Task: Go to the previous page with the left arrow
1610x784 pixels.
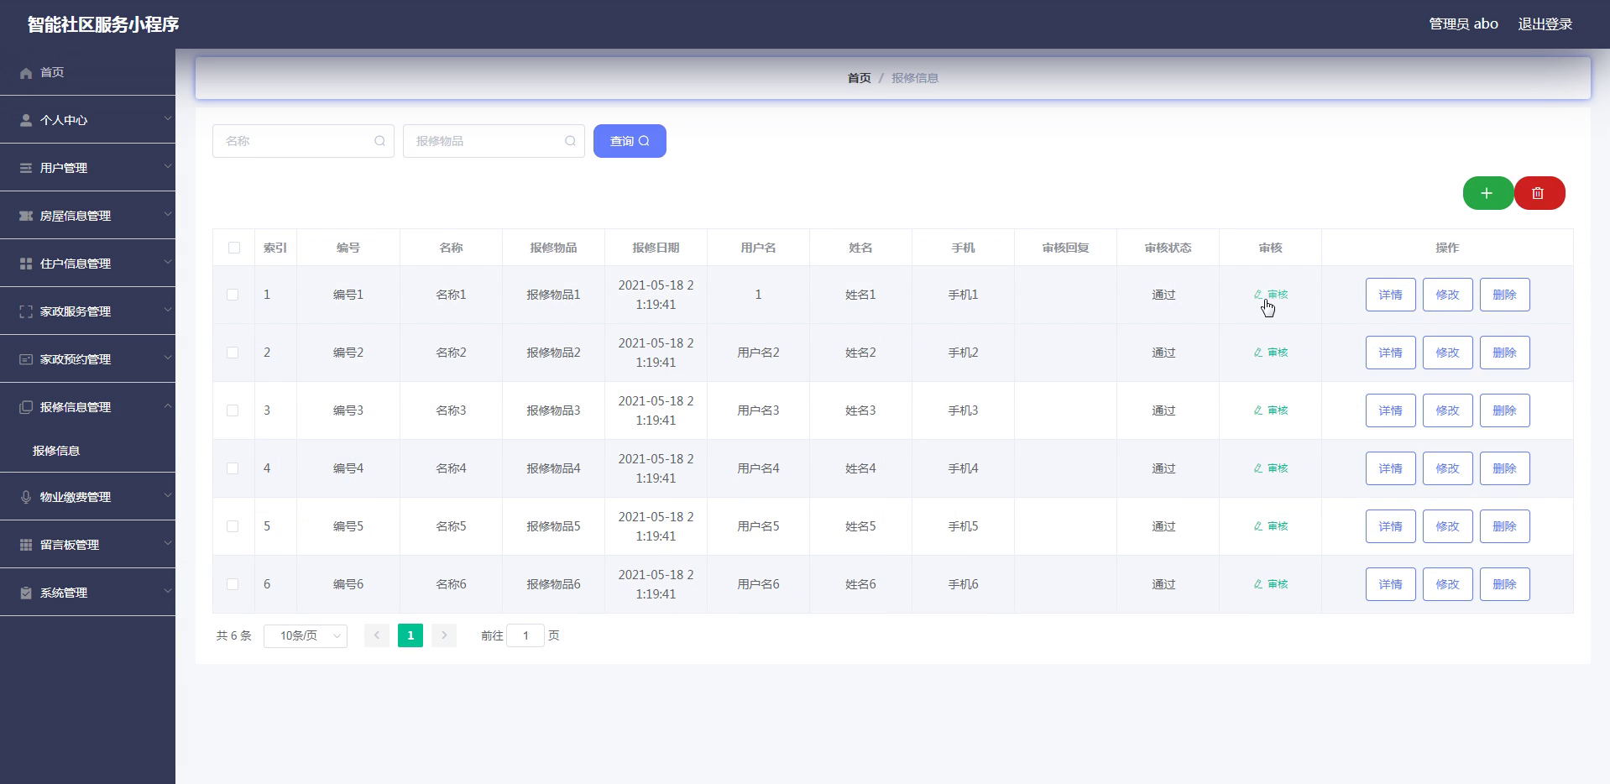Action: 377,635
